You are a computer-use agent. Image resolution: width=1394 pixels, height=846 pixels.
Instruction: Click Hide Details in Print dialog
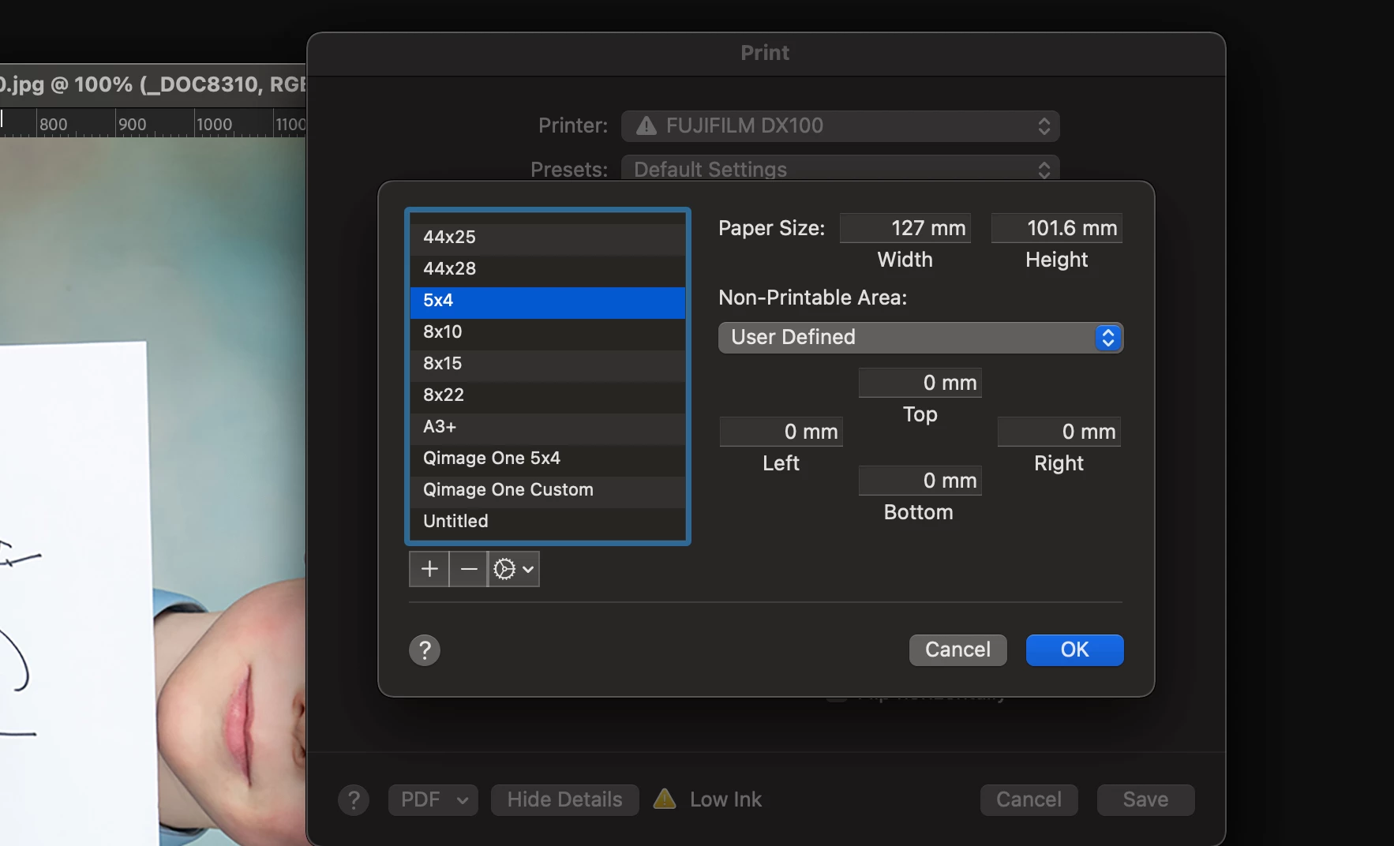click(565, 800)
